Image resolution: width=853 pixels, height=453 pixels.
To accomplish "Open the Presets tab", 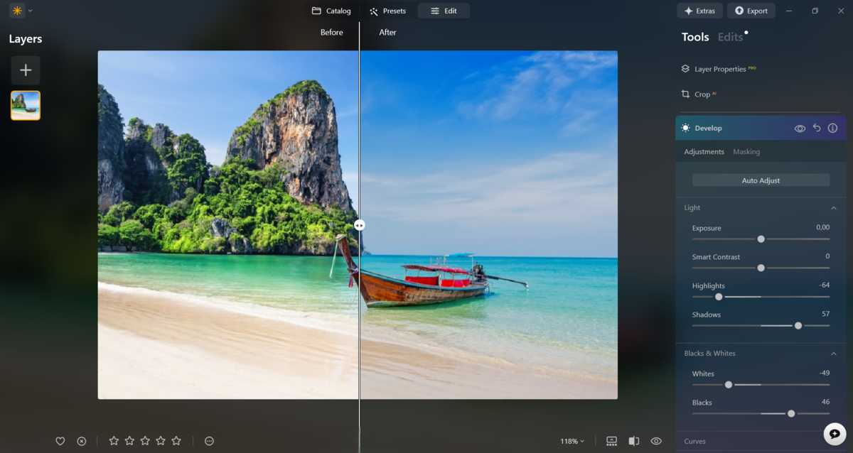I will tap(387, 11).
